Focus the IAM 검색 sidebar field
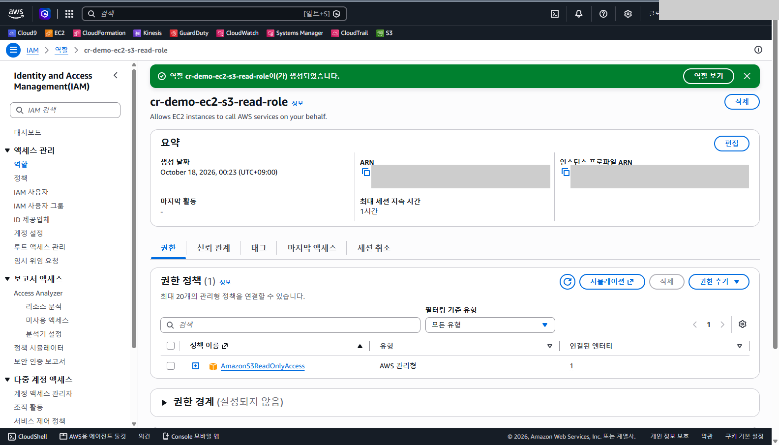 tap(65, 110)
